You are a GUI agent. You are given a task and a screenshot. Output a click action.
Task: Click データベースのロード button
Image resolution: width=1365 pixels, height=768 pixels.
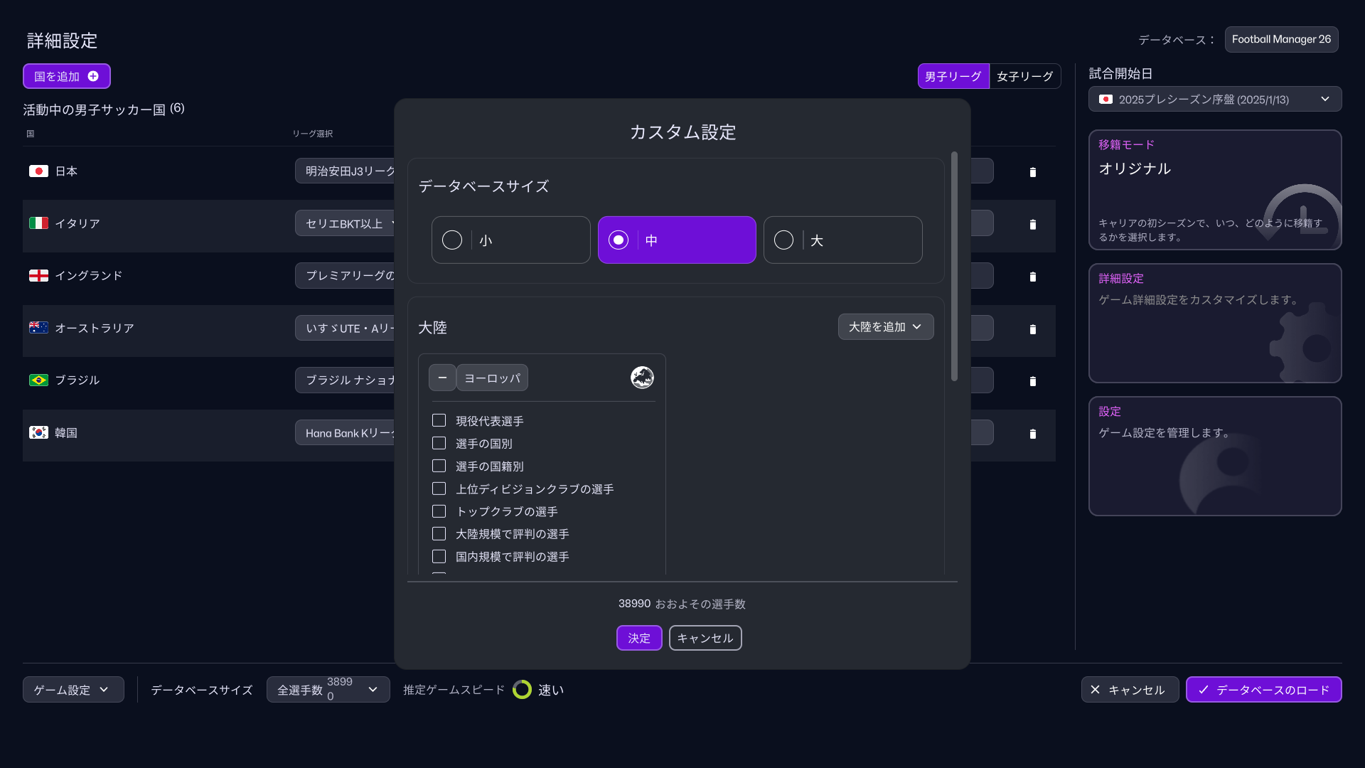coord(1263,690)
